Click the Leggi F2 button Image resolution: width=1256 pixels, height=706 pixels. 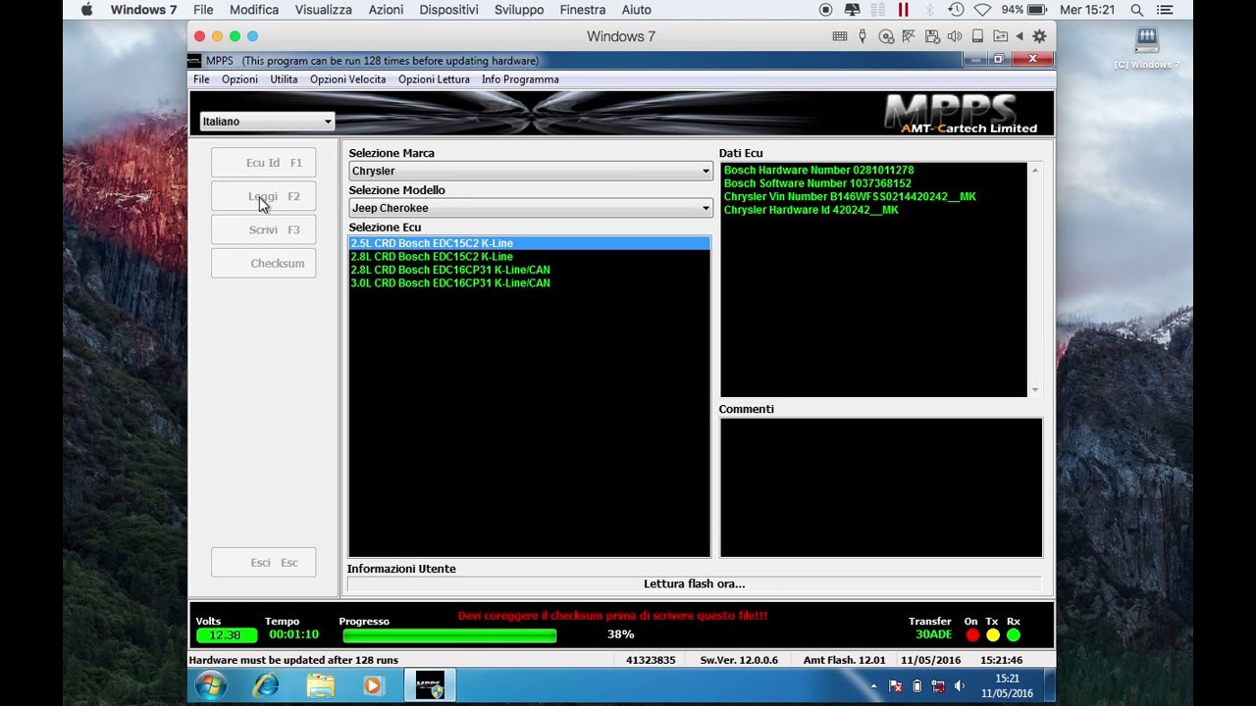[x=263, y=196]
